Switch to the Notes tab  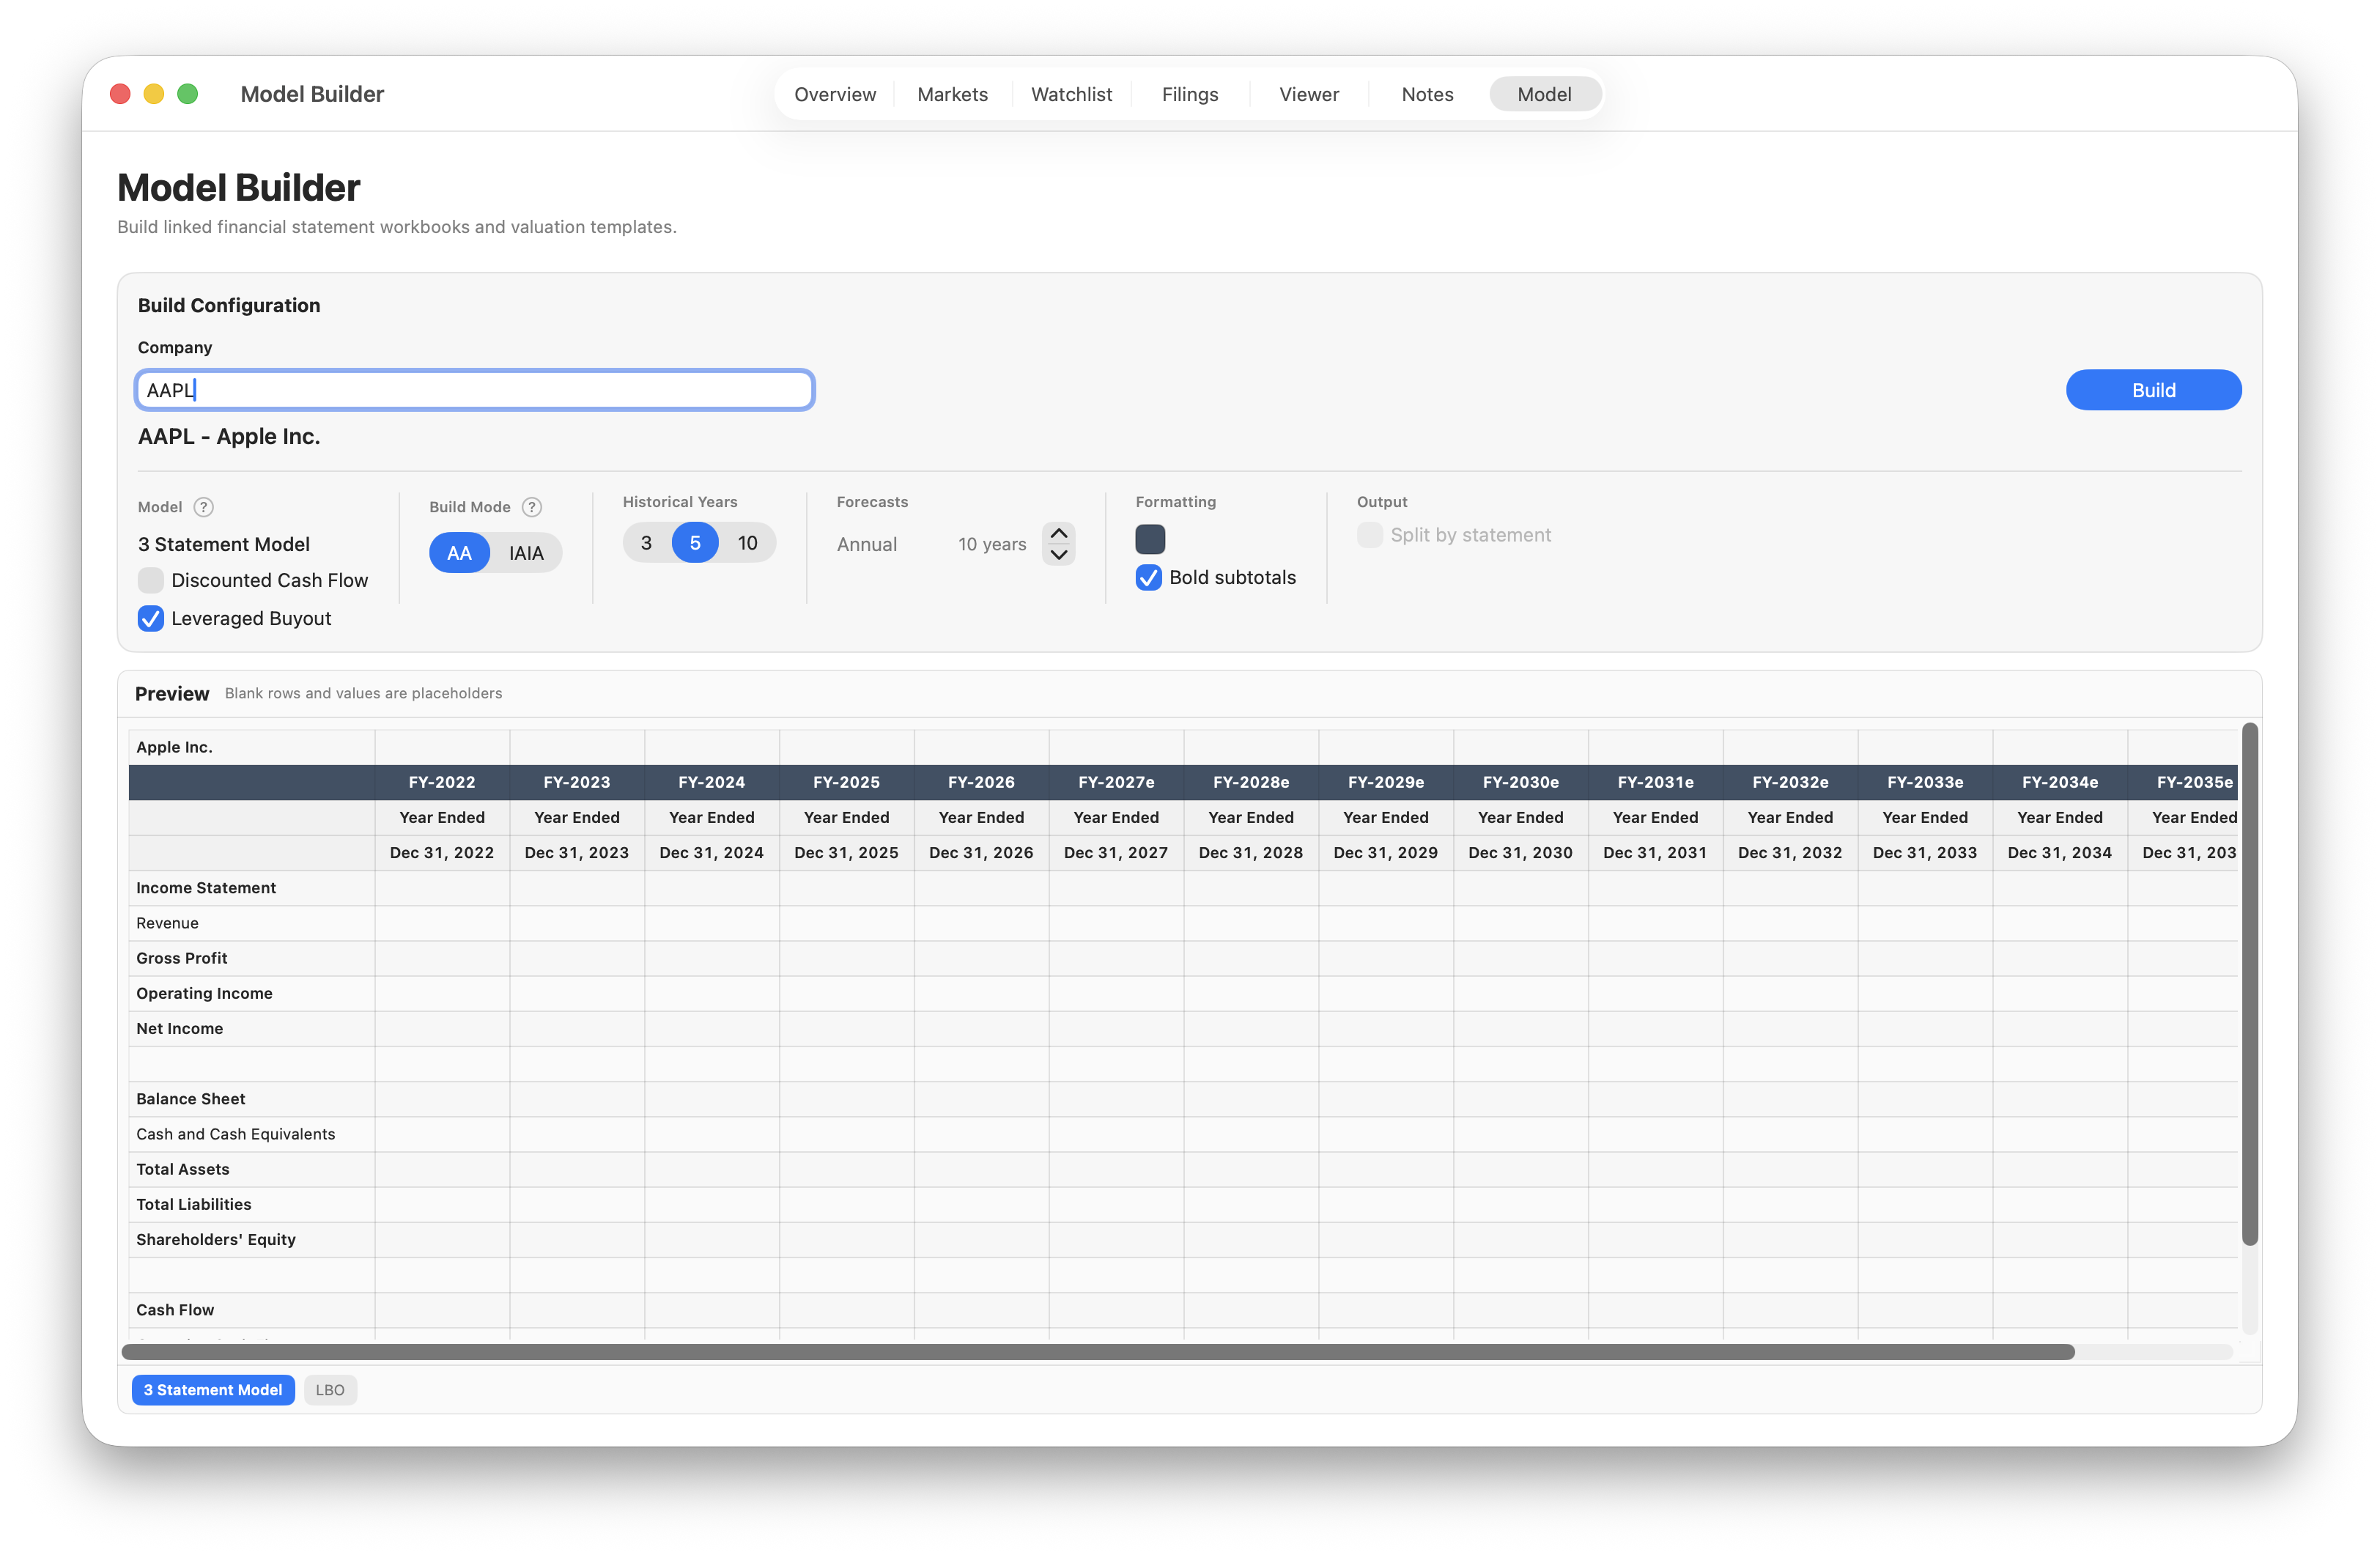coord(1427,94)
